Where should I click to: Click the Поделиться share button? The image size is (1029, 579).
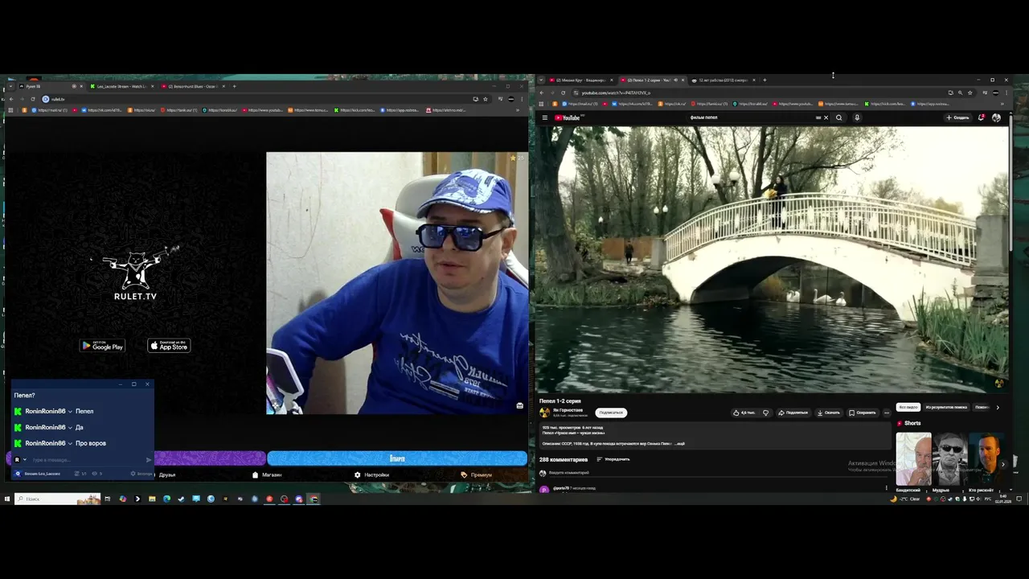tap(793, 413)
